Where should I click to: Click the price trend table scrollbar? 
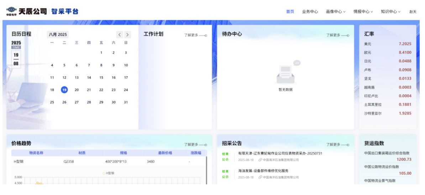pyautogui.click(x=207, y=170)
